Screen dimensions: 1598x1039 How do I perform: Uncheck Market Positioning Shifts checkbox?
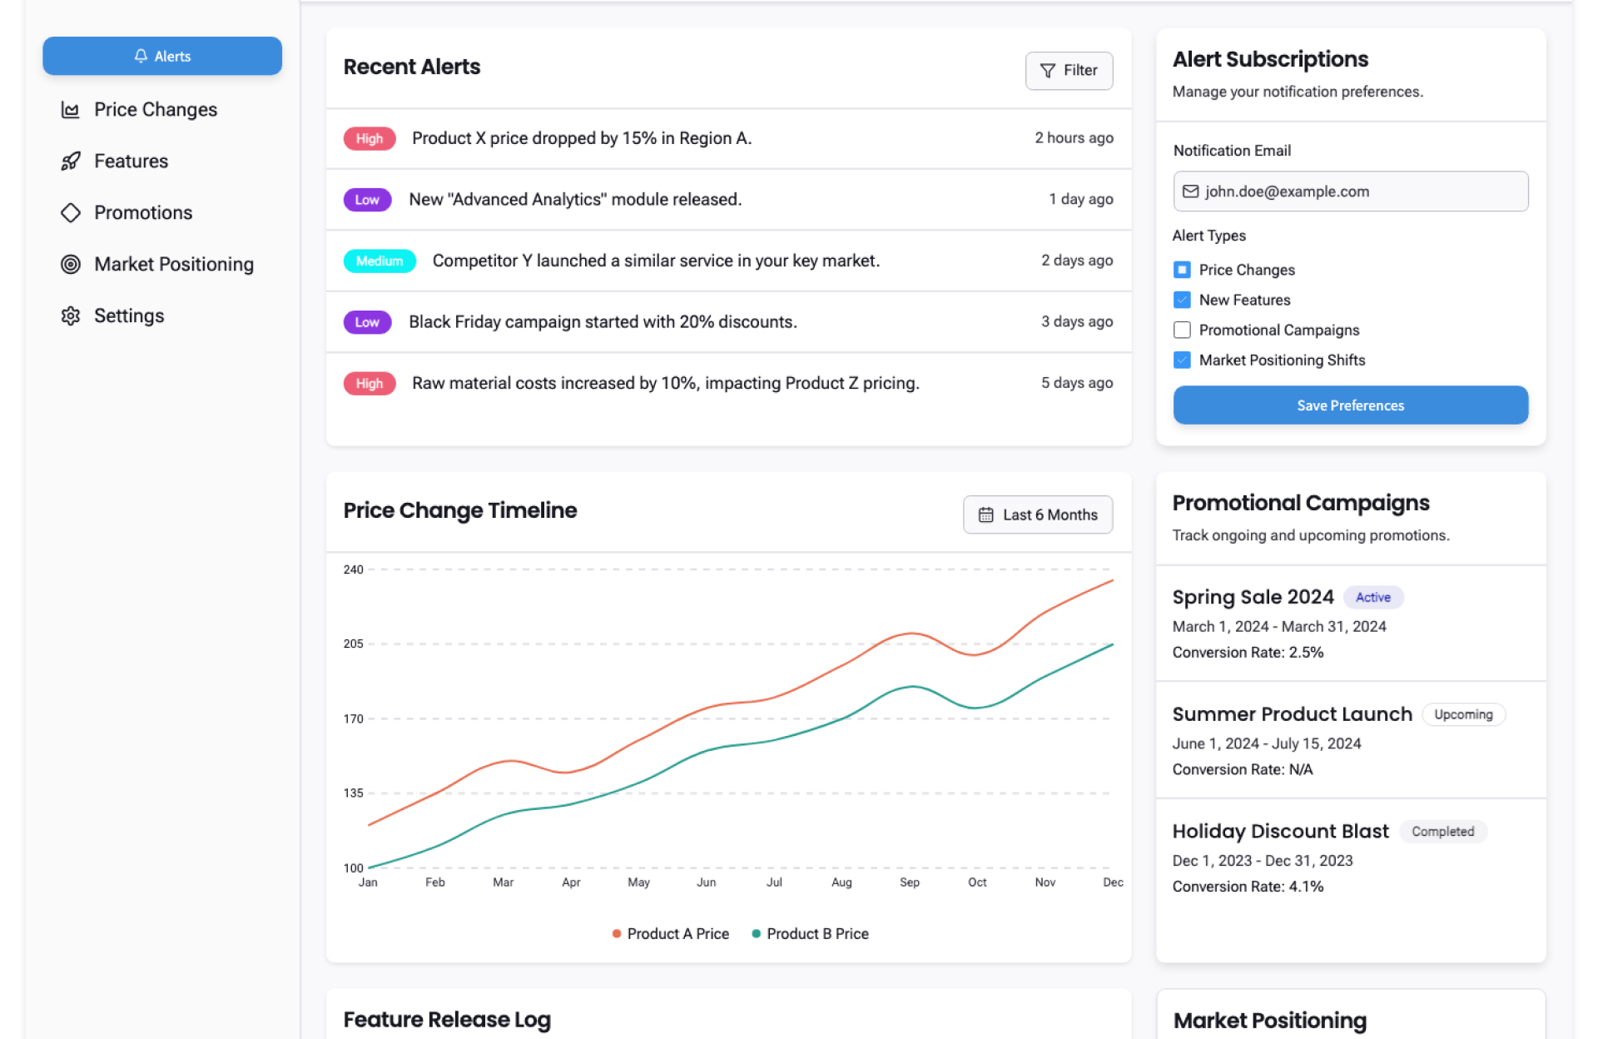pos(1182,360)
